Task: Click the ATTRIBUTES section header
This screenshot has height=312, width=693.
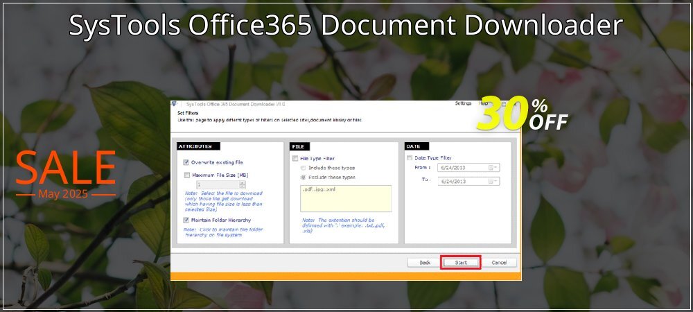Action: (x=198, y=146)
